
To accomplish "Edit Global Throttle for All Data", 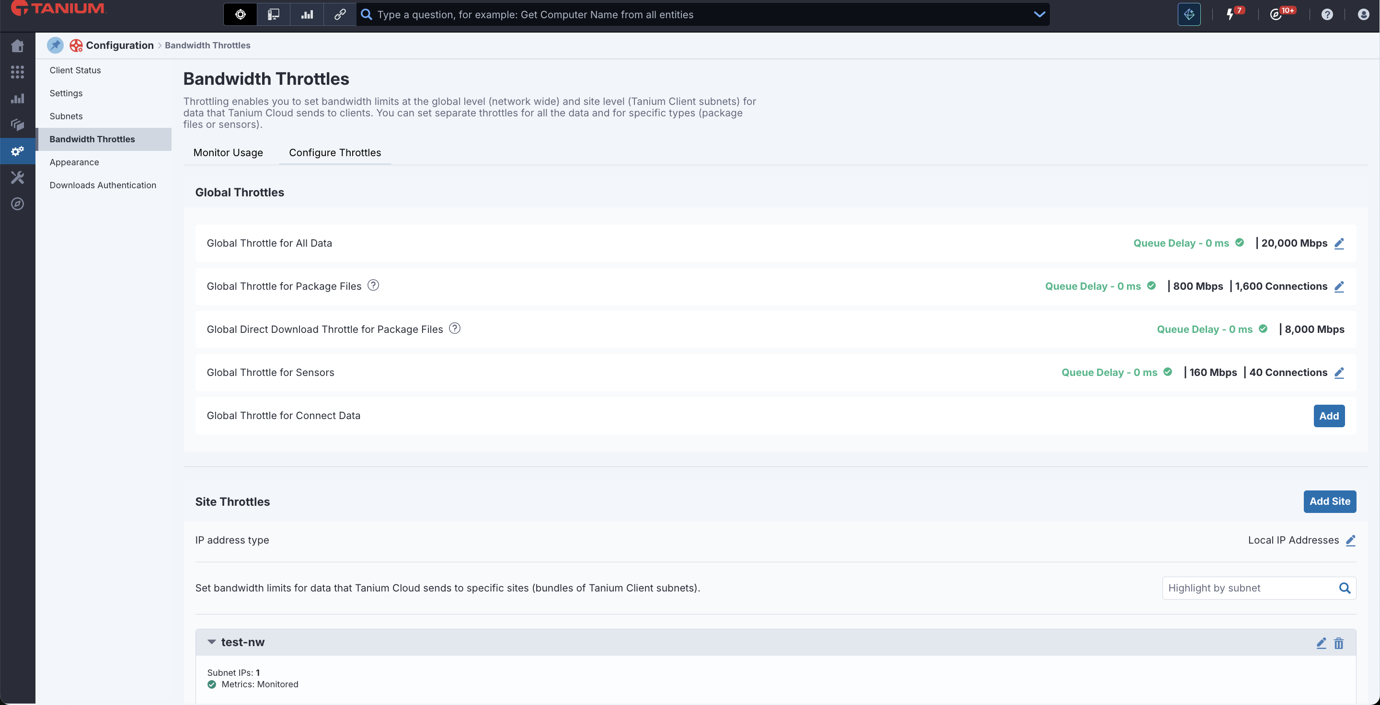I will coord(1339,243).
